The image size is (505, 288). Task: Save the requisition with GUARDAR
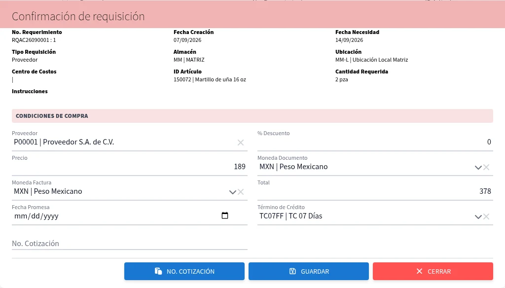click(x=309, y=271)
